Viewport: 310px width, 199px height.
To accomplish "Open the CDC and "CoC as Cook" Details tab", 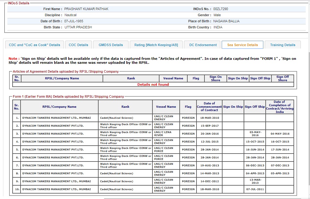I will point(35,45).
